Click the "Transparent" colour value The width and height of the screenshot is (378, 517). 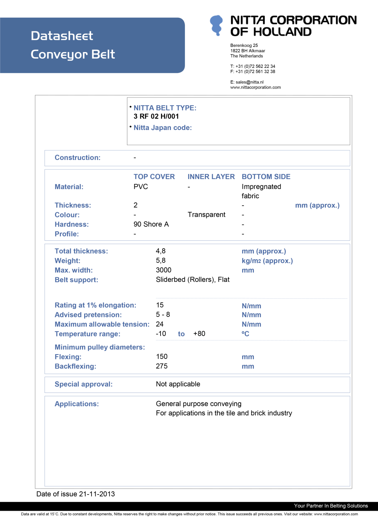coord(206,215)
